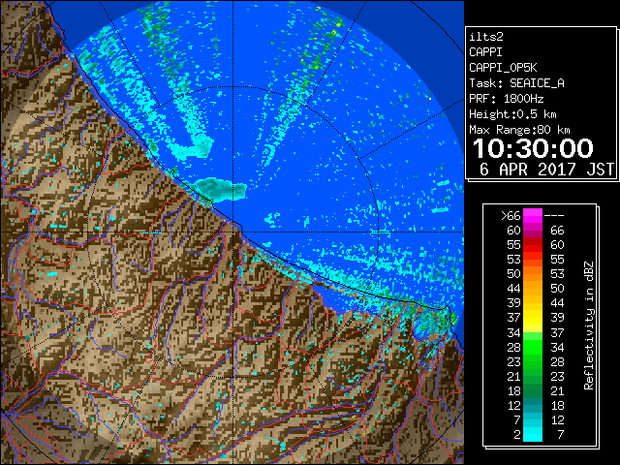The image size is (620, 465).
Task: Click the cyan 2-7 dBZ legend color
Action: (x=533, y=434)
